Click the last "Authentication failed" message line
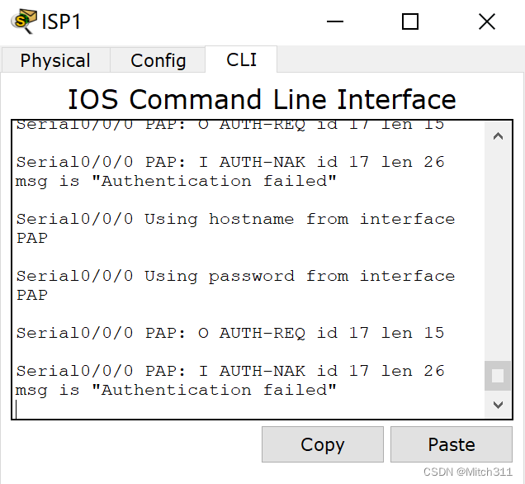This screenshot has height=484, width=525. coord(176,390)
